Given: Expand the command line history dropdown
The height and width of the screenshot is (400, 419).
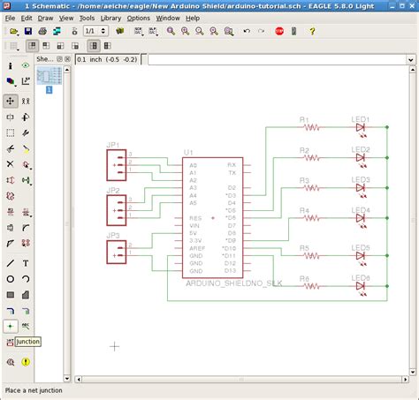Looking at the screenshot, I should (x=411, y=60).
